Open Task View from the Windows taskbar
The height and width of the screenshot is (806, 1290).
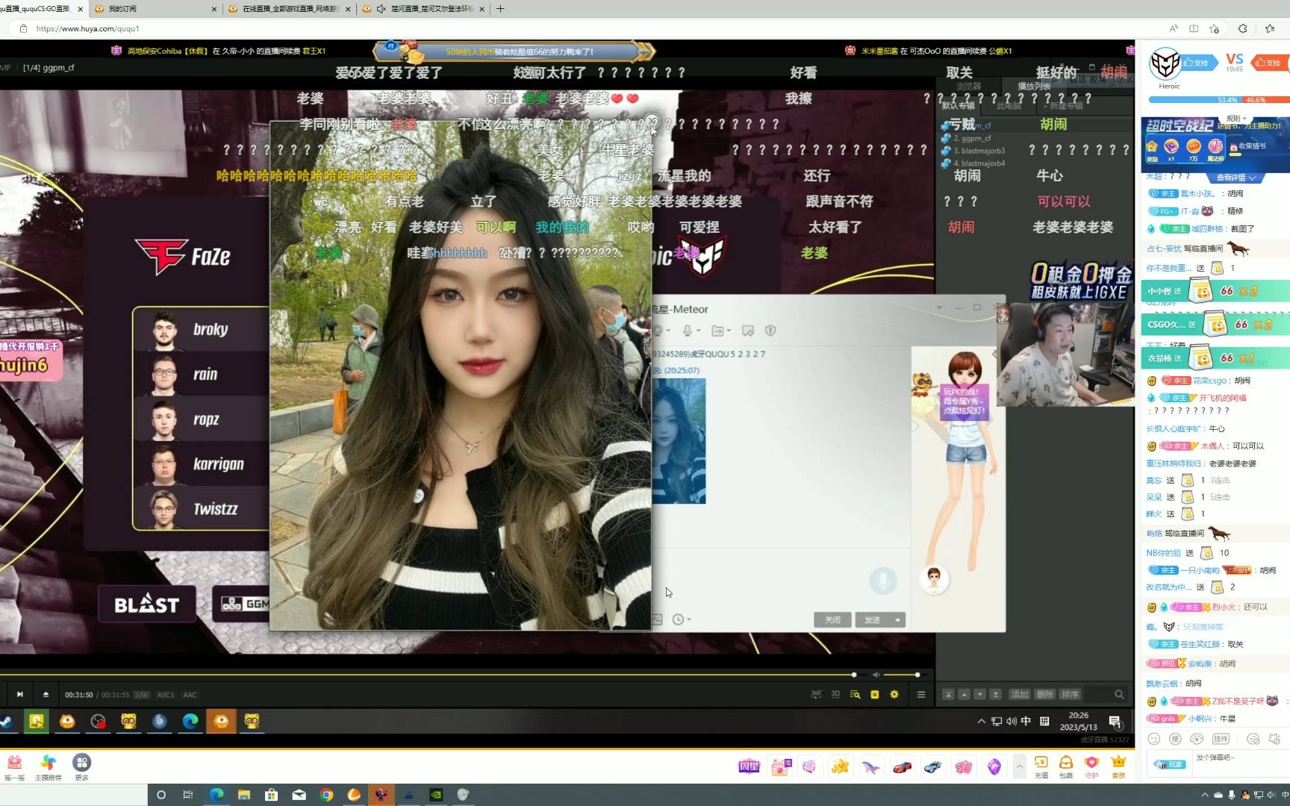188,795
